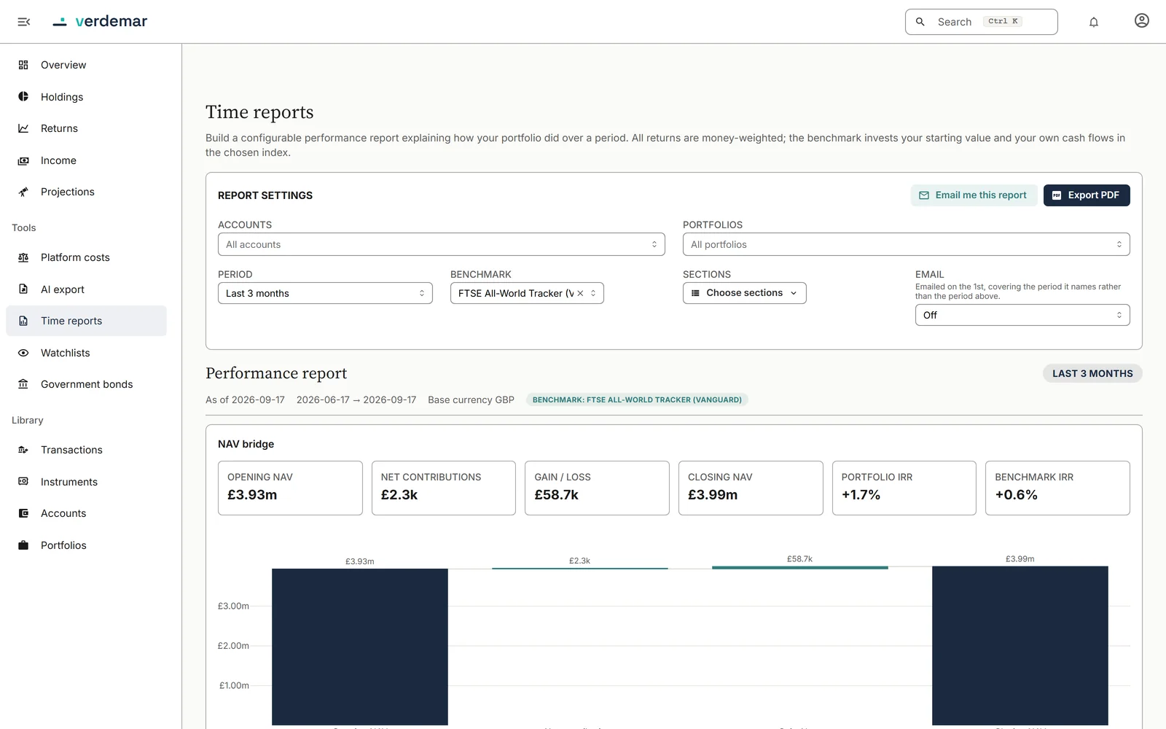Click the LAST 3 MONTHS badge

coord(1092,373)
